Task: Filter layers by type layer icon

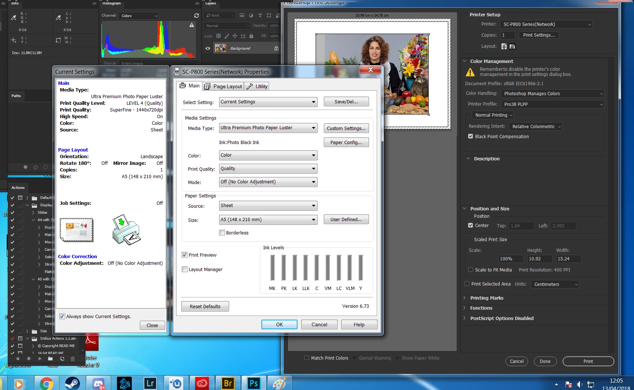Action: click(x=260, y=16)
